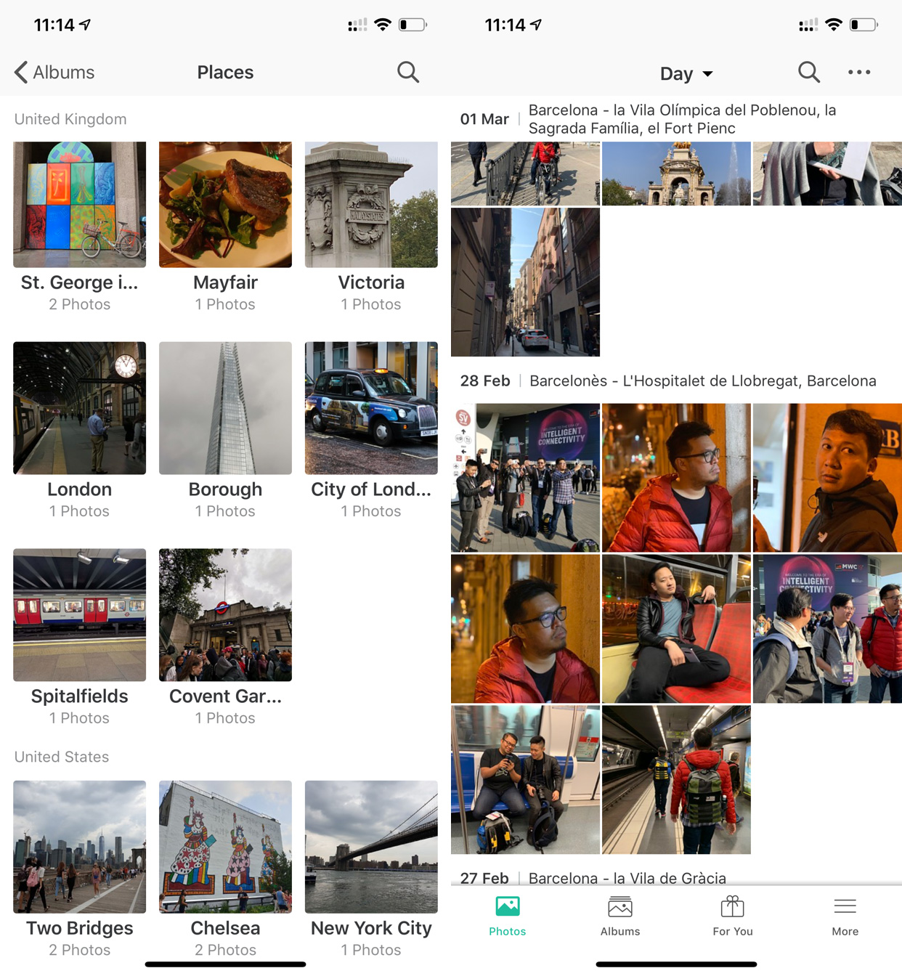Open the Victoria stone pillar thumbnail
The image size is (902, 976).
[x=371, y=205]
